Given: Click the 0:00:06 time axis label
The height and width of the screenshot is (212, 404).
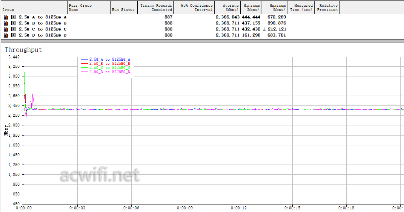Looking at the screenshot, I should click(x=131, y=208).
